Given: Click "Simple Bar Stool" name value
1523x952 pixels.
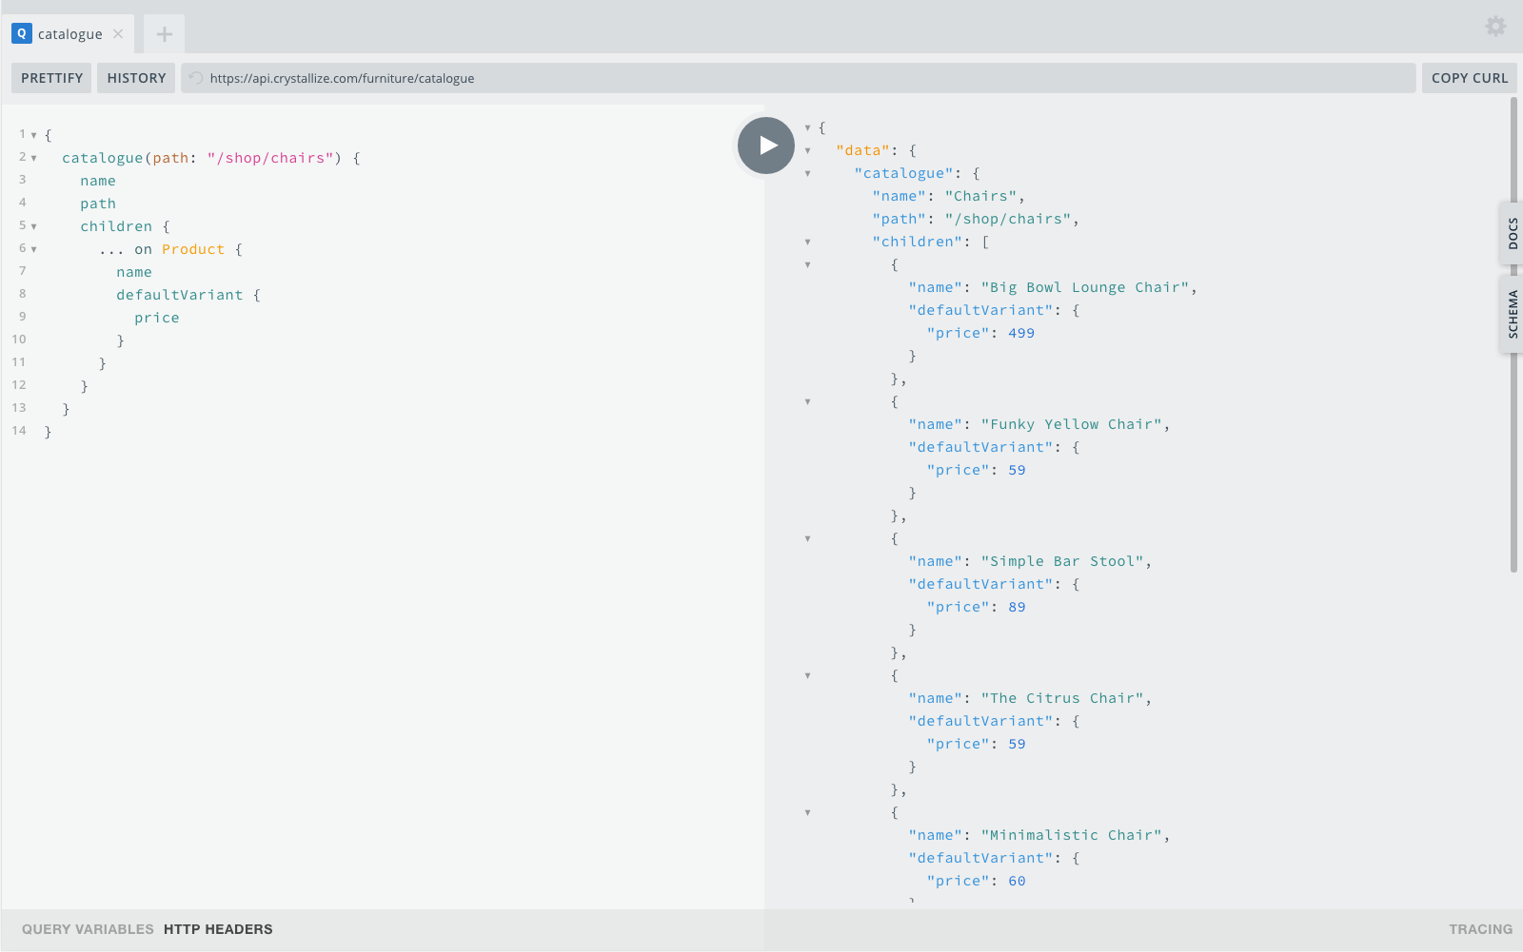Looking at the screenshot, I should click(x=1062, y=561).
